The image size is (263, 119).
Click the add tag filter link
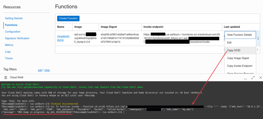pyautogui.click(x=40, y=70)
